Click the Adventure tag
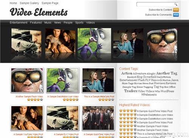The image size is (189, 138). point(139,73)
